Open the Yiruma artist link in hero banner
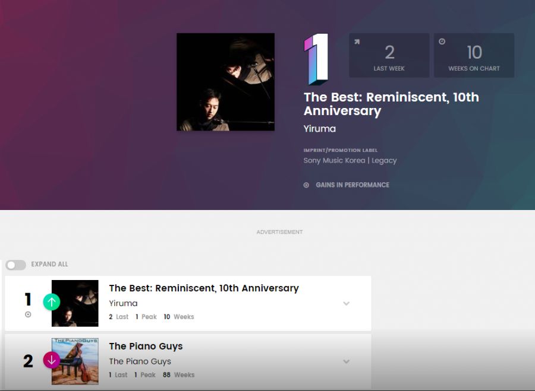The height and width of the screenshot is (391, 535). coord(319,129)
